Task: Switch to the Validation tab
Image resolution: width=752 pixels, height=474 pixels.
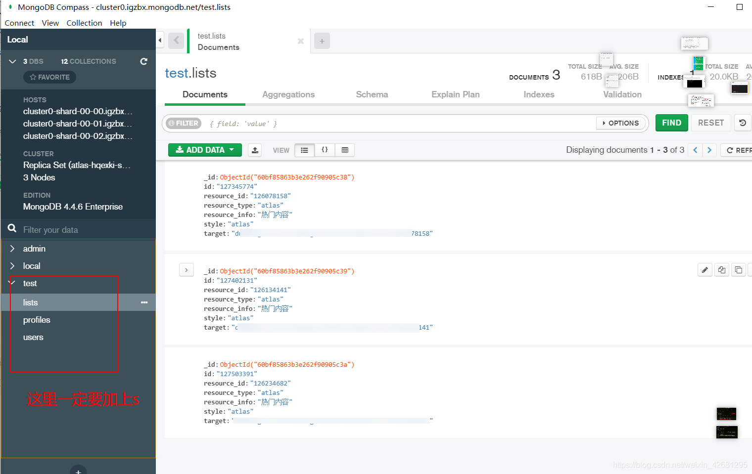Action: tap(622, 94)
